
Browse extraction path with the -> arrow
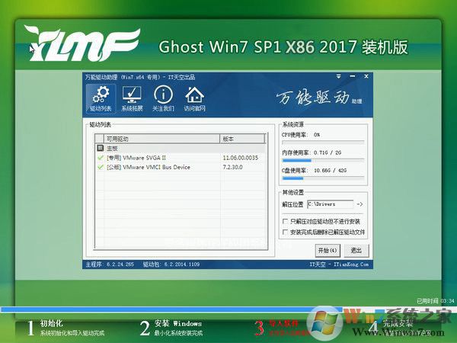click(360, 204)
